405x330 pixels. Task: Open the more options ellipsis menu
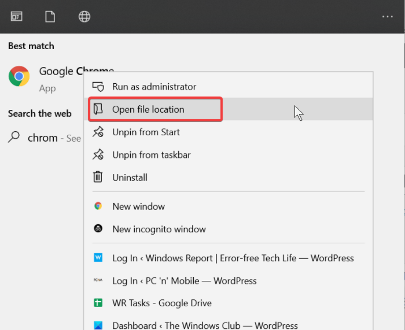tap(387, 16)
